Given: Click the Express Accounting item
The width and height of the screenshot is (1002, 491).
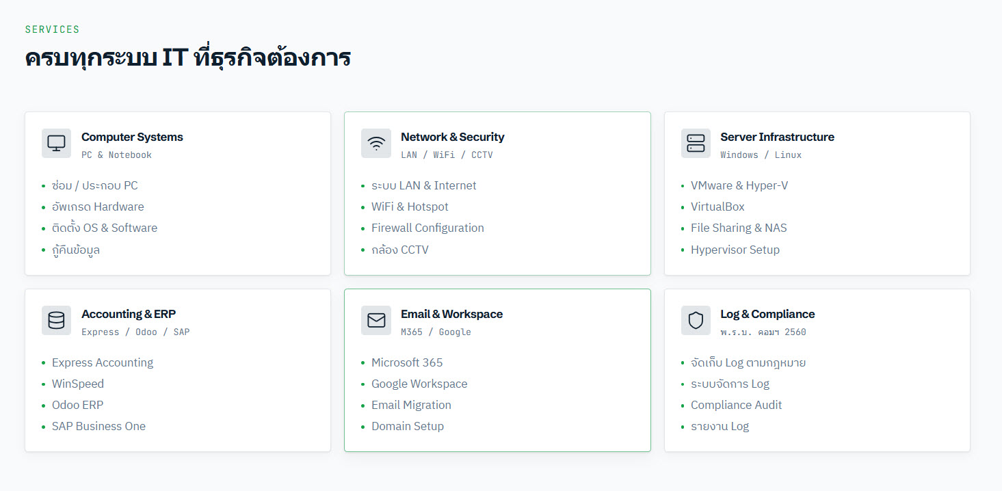Looking at the screenshot, I should (103, 362).
